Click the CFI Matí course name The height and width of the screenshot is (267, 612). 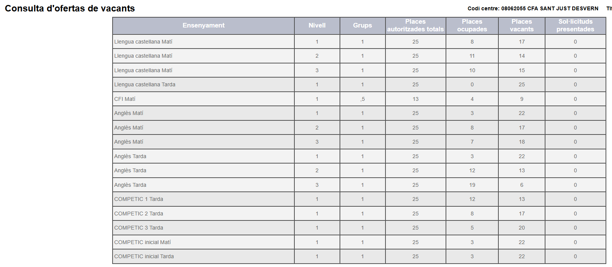tap(125, 99)
